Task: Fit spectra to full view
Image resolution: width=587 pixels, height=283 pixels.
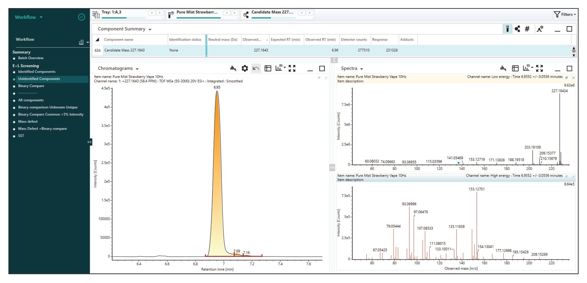Action: coord(539,68)
